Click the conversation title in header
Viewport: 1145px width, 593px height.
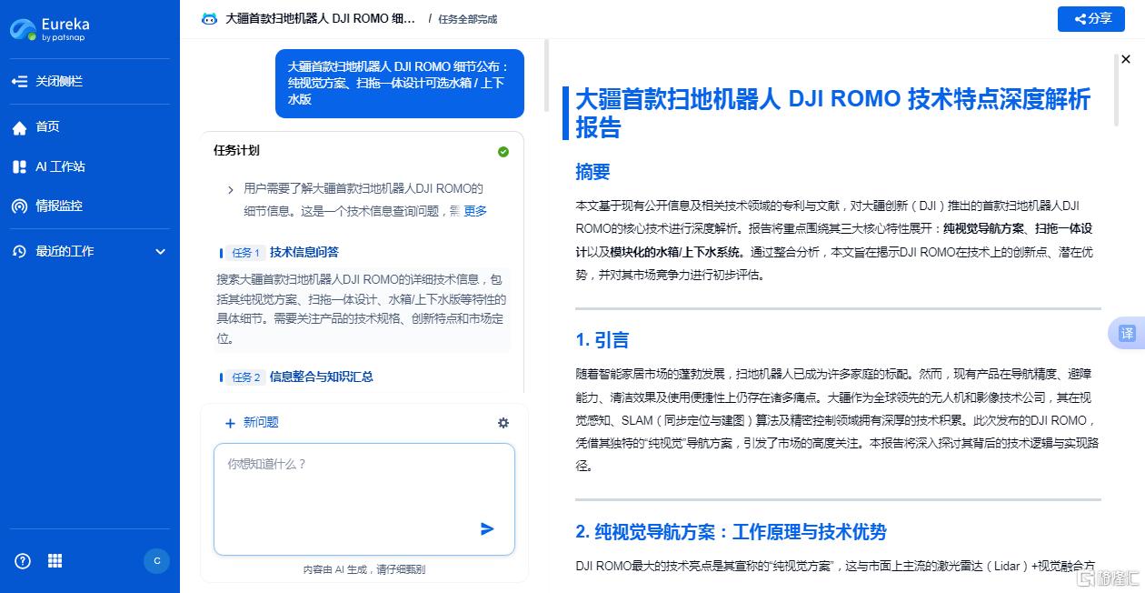[320, 18]
